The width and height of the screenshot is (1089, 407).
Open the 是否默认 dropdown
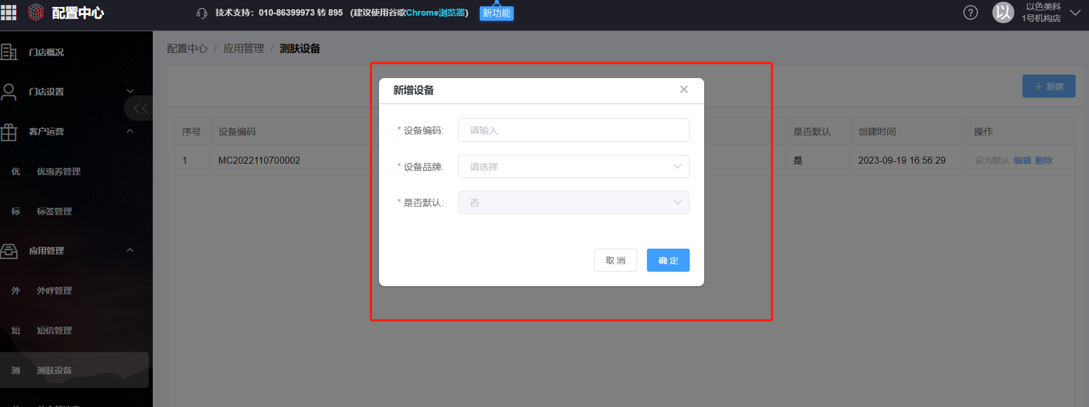click(x=573, y=202)
